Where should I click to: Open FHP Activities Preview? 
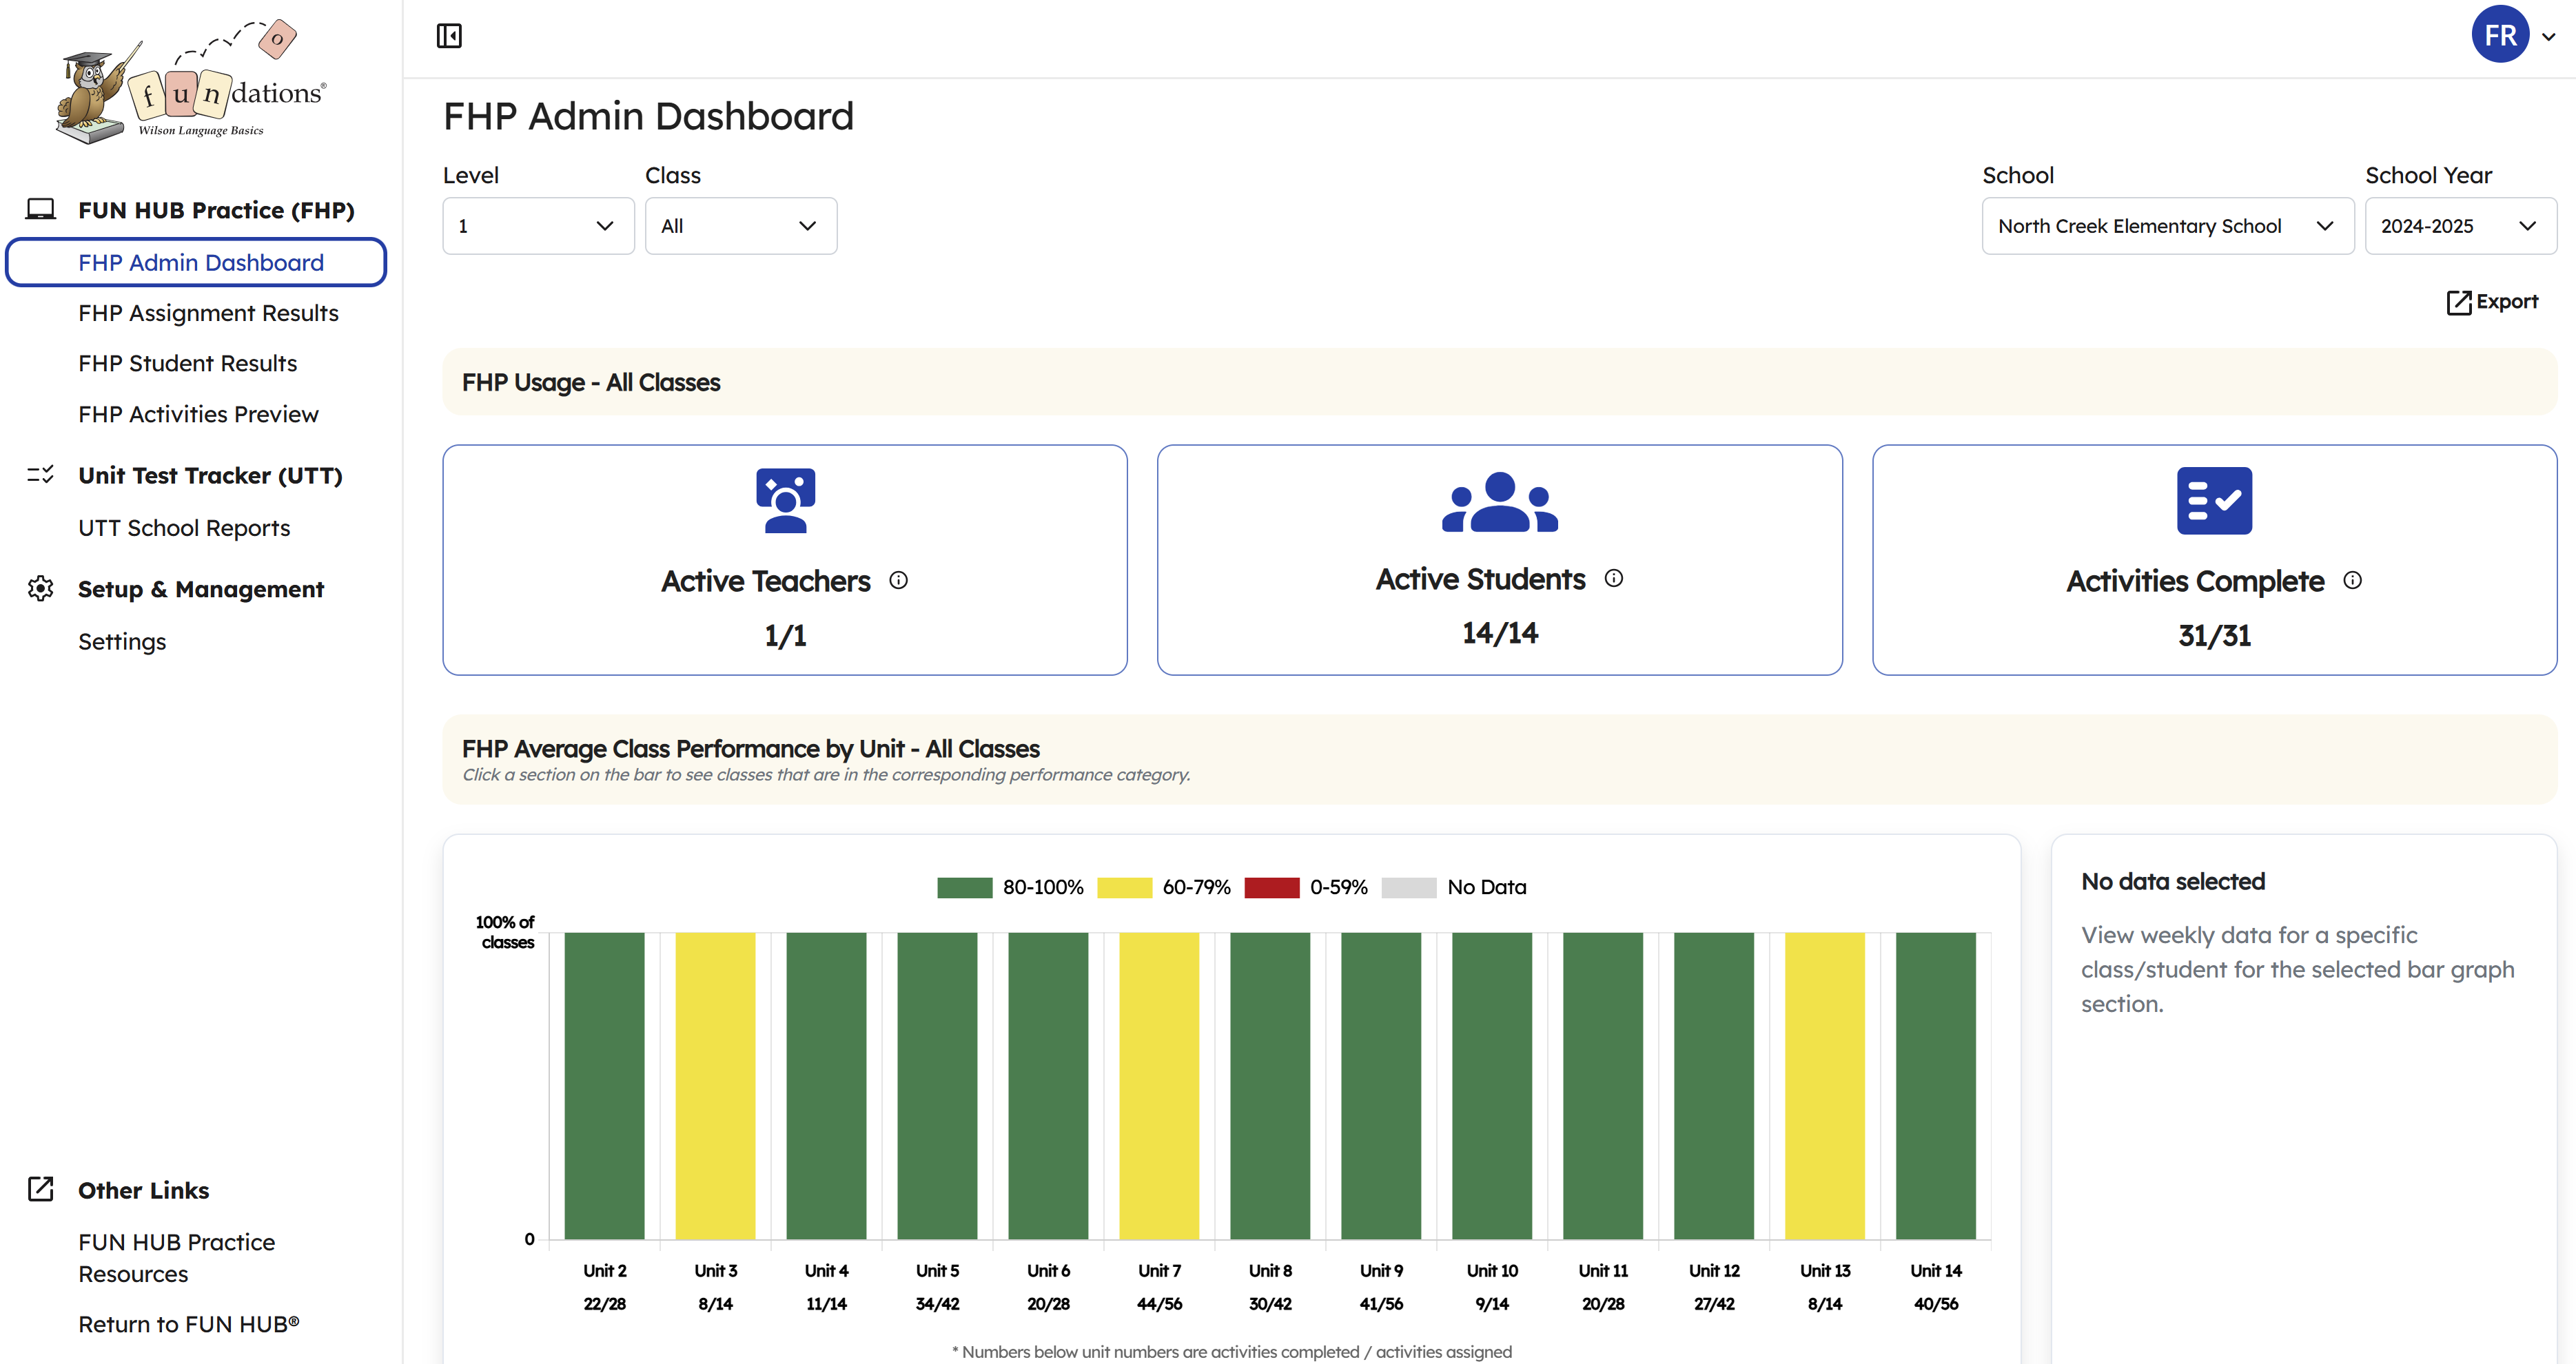198,414
